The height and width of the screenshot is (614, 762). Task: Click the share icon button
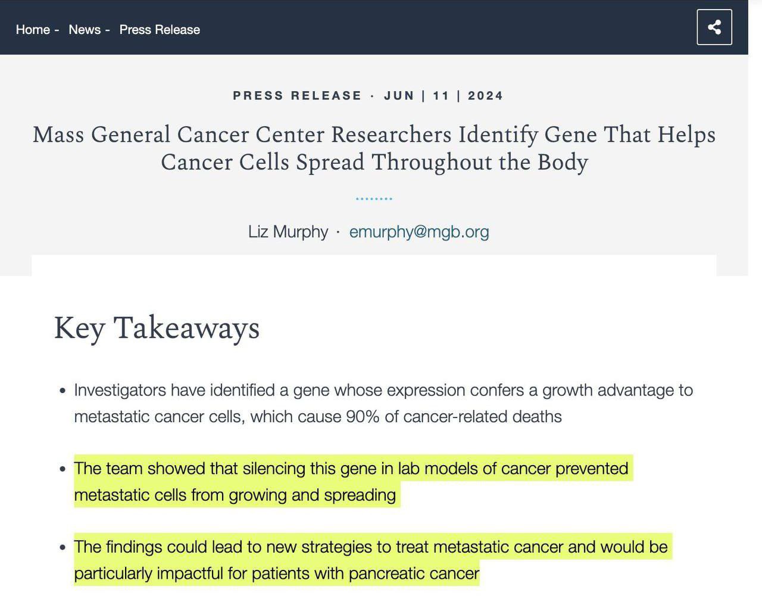tap(714, 27)
